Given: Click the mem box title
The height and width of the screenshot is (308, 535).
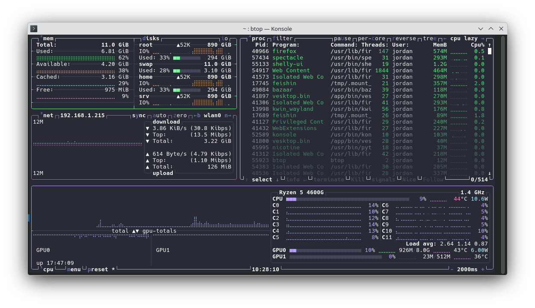Looking at the screenshot, I should tap(47, 38).
